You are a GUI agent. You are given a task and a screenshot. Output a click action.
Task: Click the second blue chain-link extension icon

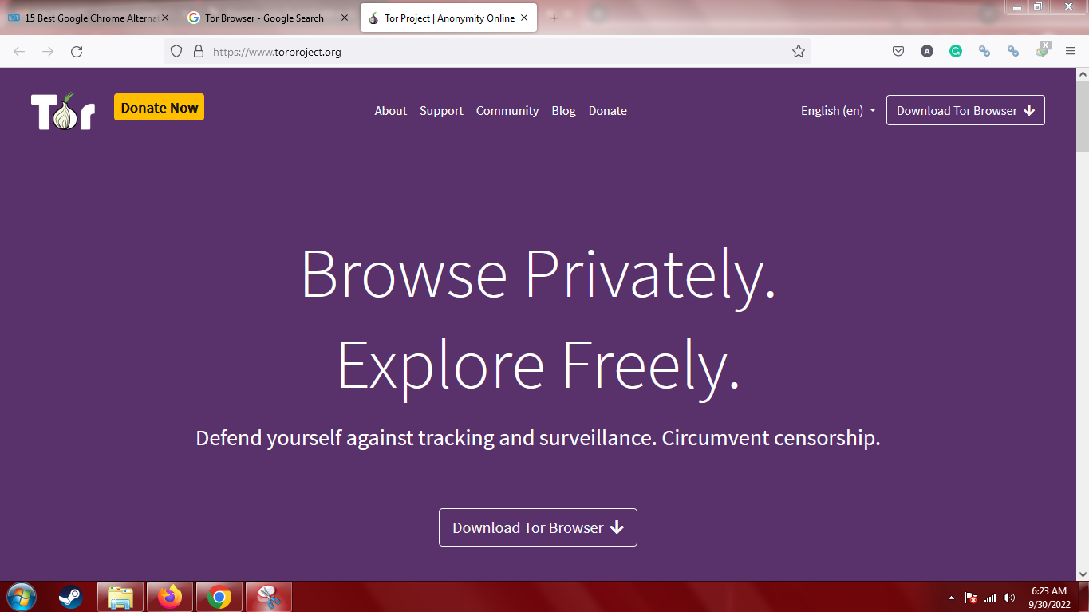pyautogui.click(x=1013, y=52)
